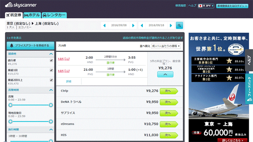Uncheck the one-stop (乗継1回) checkbox
This screenshot has width=253, height=142.
[x=51, y=70]
